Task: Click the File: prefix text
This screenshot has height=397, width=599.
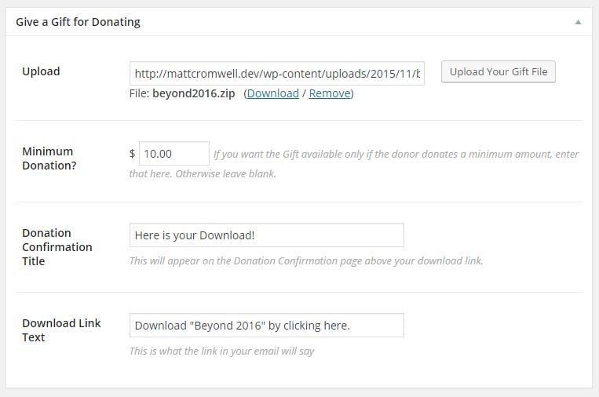Action: click(x=139, y=93)
